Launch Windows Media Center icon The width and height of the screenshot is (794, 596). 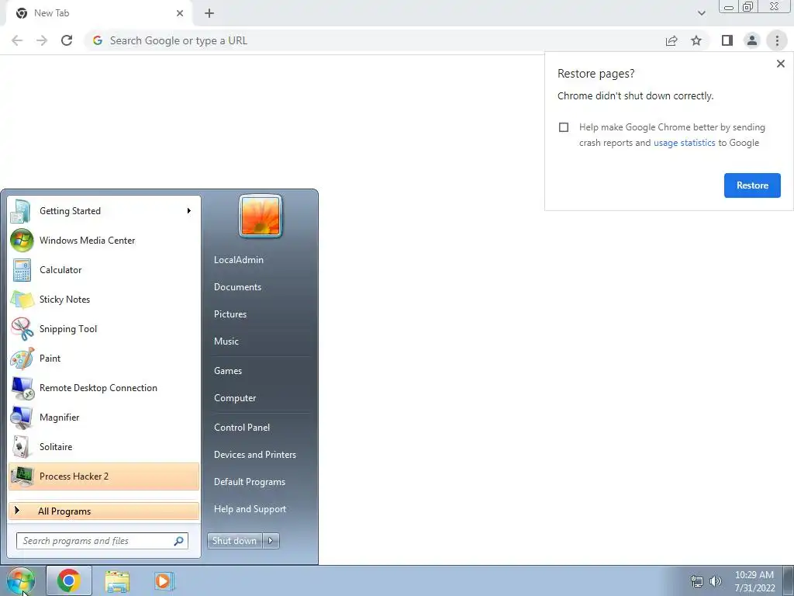22,241
